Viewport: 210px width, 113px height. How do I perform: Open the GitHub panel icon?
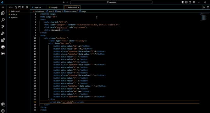pos(3,47)
